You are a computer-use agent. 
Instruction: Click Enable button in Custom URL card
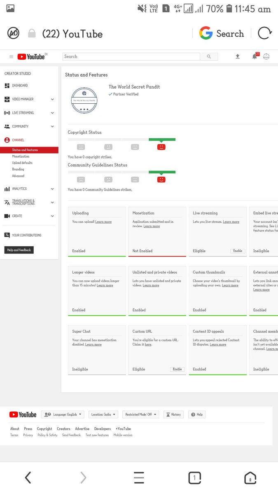[178, 369]
